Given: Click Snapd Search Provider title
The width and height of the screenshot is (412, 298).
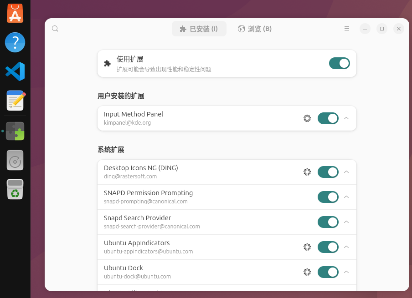Looking at the screenshot, I should 138,218.
